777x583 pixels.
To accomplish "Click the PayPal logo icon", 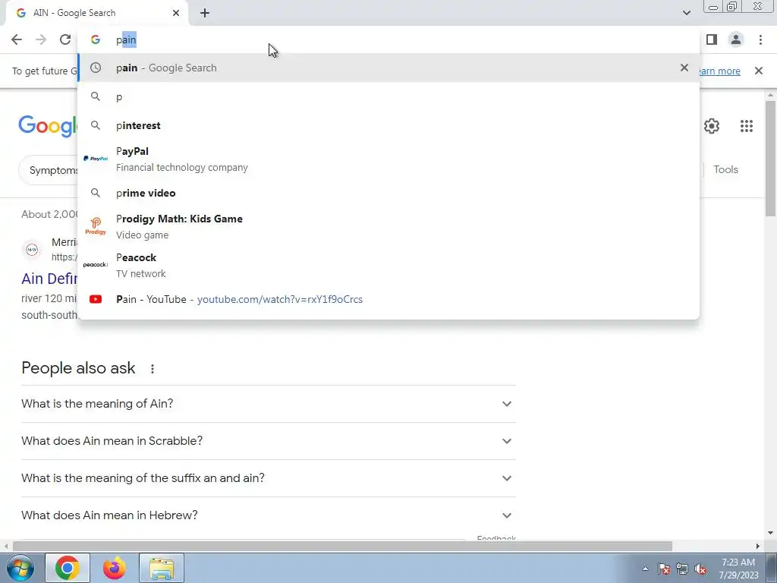I will (x=95, y=159).
